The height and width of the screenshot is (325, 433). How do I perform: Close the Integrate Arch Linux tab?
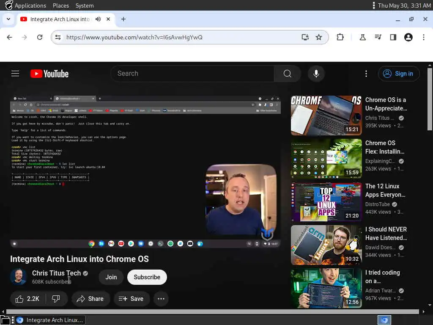108,19
